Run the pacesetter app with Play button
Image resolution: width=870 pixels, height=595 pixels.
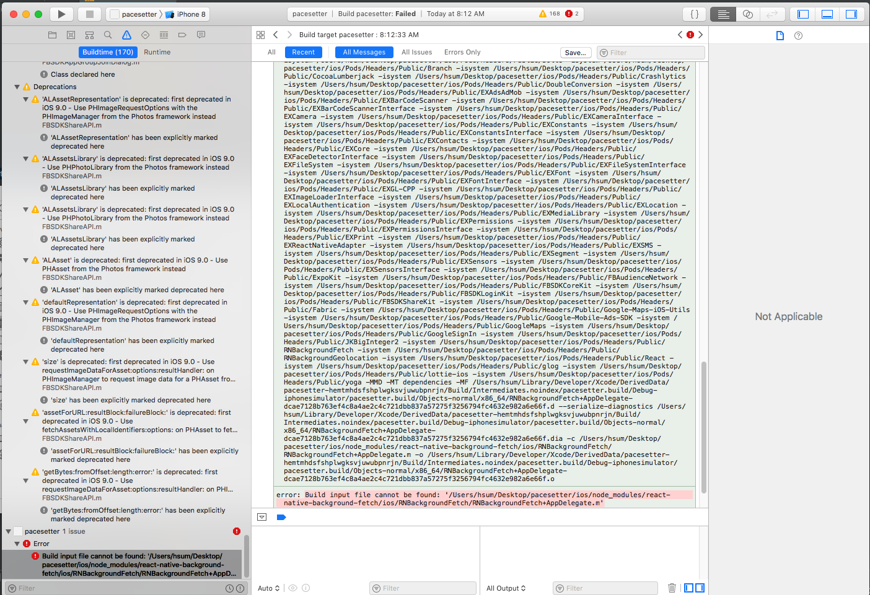pyautogui.click(x=61, y=14)
